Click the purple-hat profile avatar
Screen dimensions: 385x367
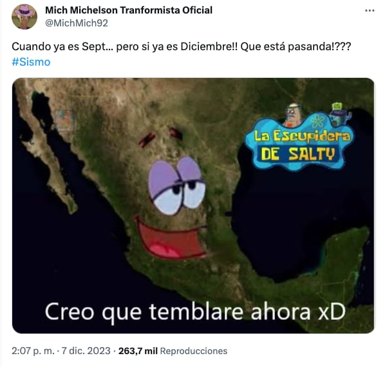tap(24, 17)
